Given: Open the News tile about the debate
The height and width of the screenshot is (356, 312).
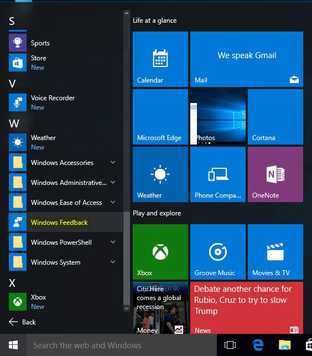Looking at the screenshot, I should click(247, 308).
